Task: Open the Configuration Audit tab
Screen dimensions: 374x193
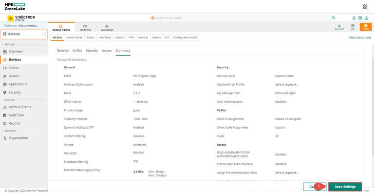Action: click(x=185, y=38)
